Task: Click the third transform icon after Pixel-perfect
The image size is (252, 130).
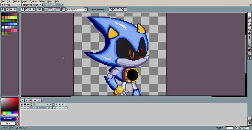Action: click(x=118, y=9)
